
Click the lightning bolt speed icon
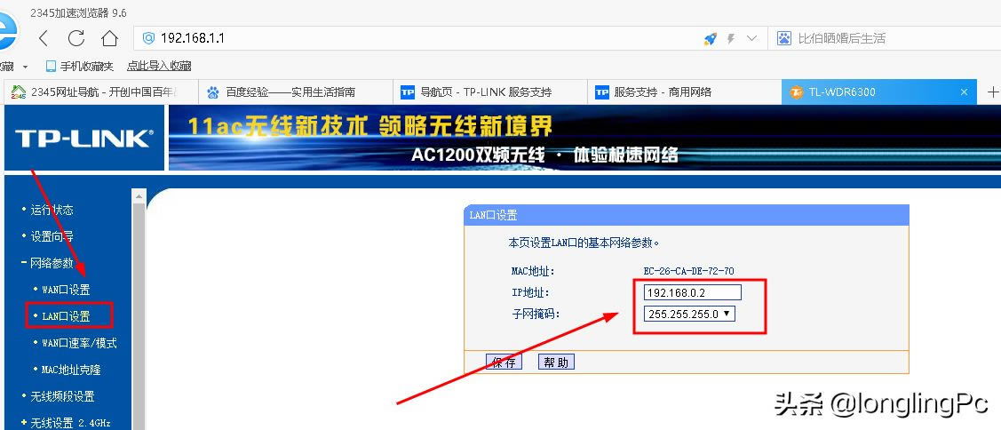tap(731, 39)
